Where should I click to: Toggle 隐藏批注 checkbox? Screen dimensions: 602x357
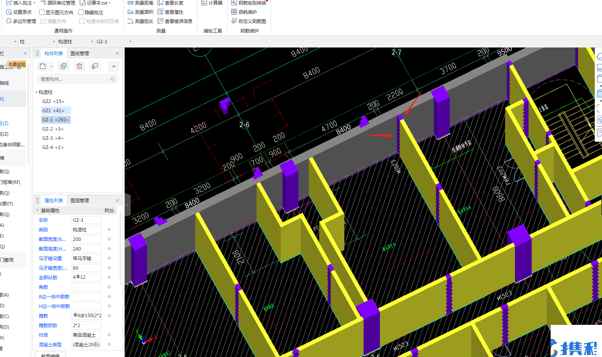click(x=81, y=12)
